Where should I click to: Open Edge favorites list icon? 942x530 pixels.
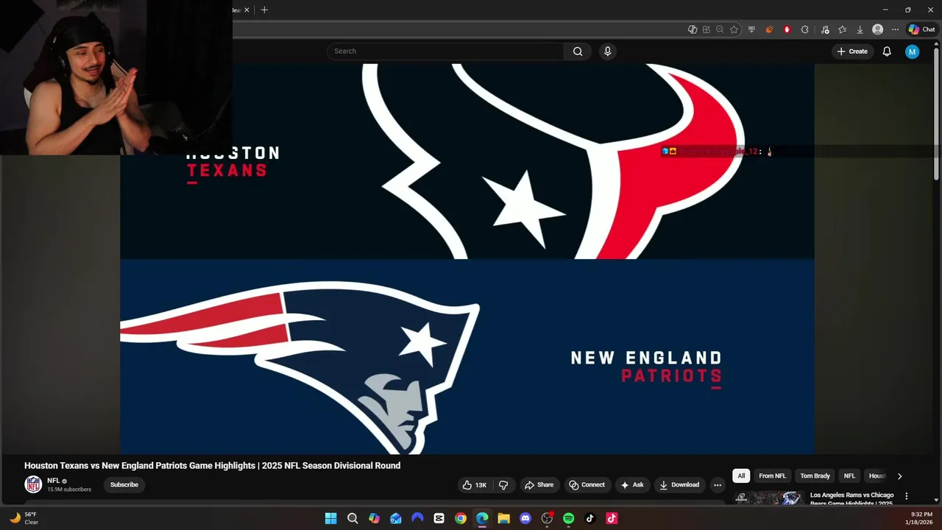coord(842,29)
